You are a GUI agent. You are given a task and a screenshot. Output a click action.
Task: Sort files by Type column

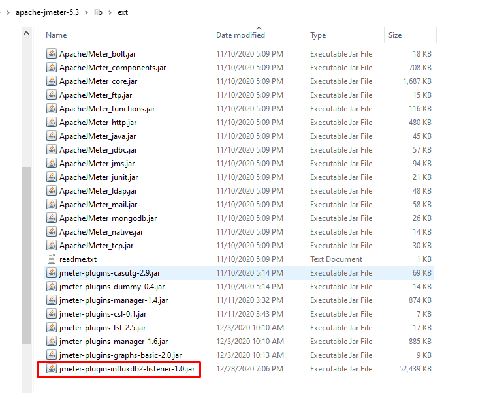click(x=318, y=35)
